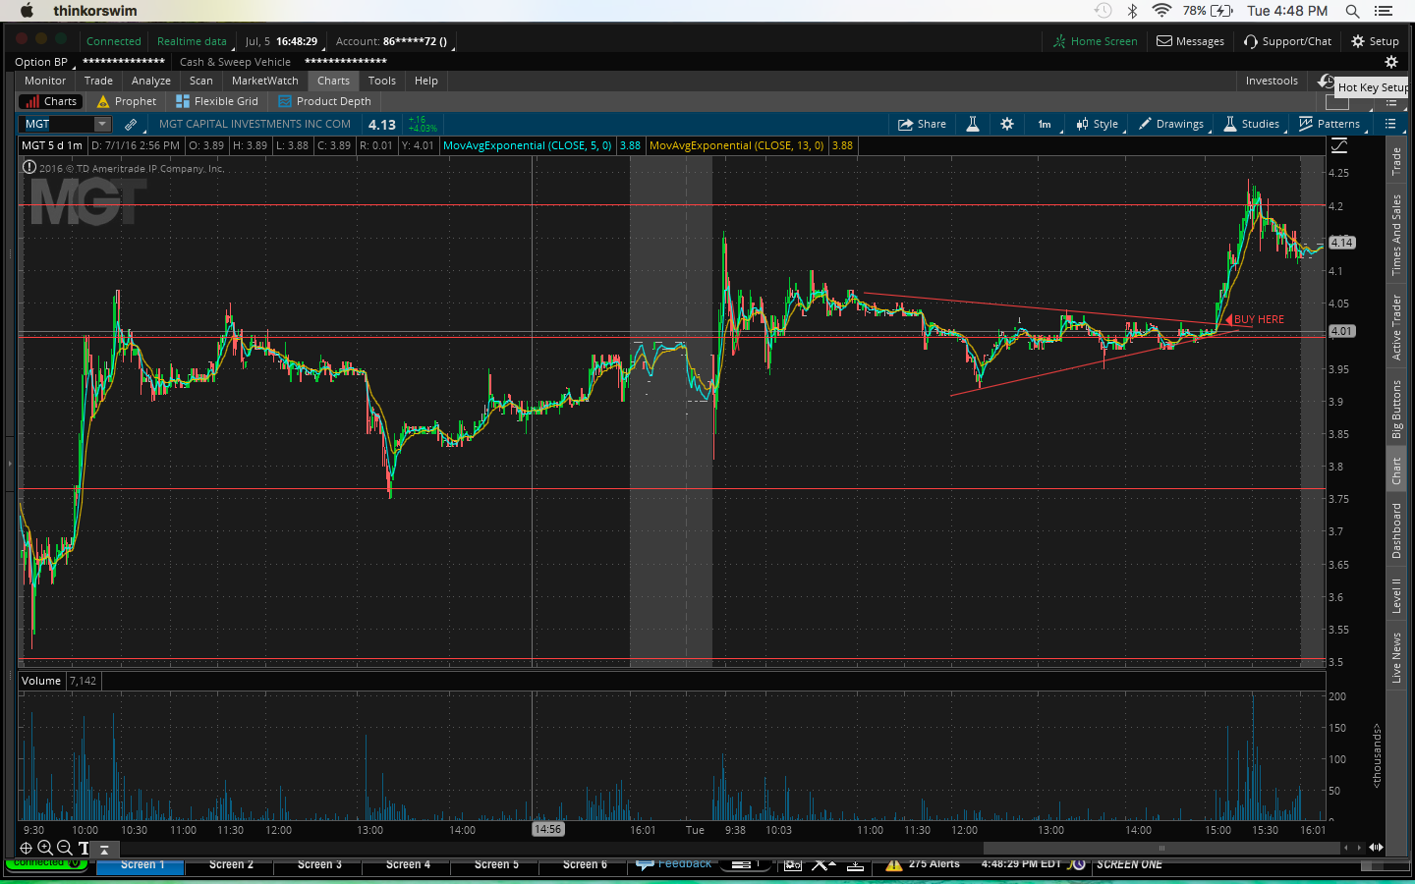Switch to Screen 6
This screenshot has height=884, width=1415.
tap(585, 865)
